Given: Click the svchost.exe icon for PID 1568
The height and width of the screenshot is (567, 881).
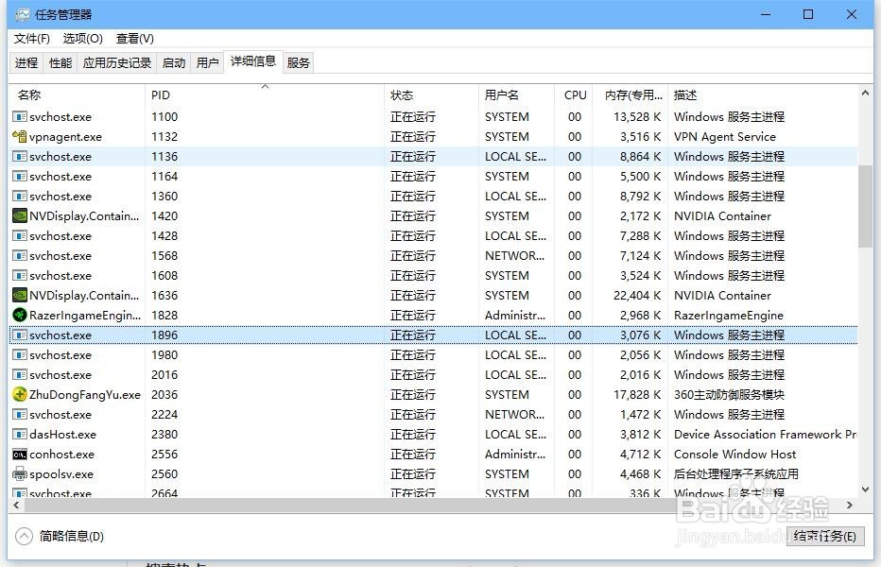Looking at the screenshot, I should [x=20, y=256].
